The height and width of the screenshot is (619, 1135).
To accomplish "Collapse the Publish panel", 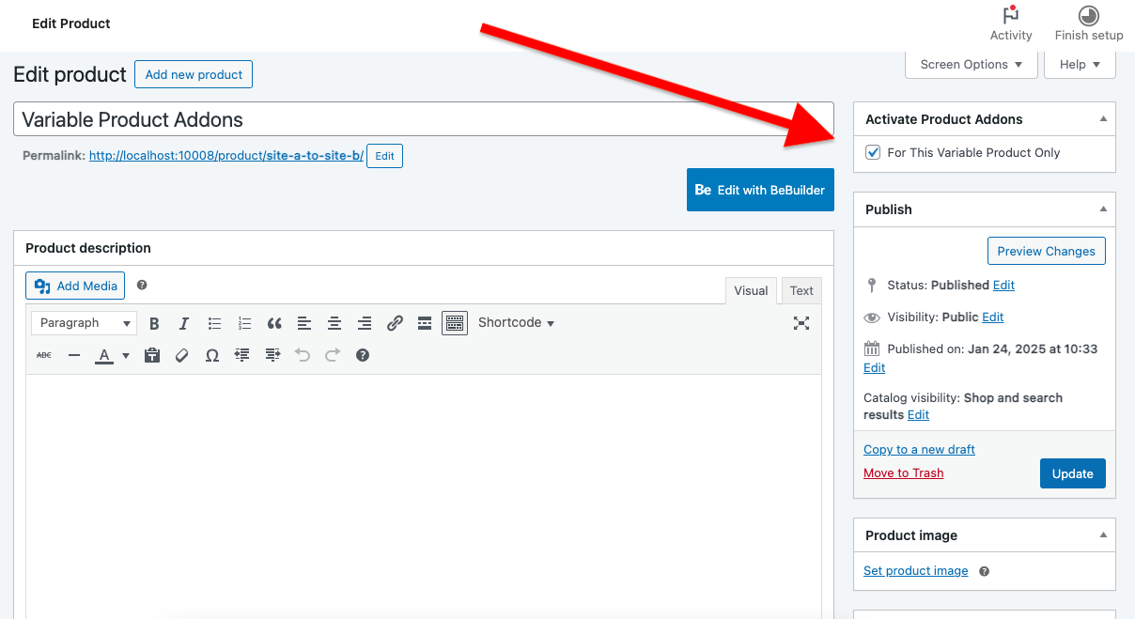I will click(x=1103, y=209).
